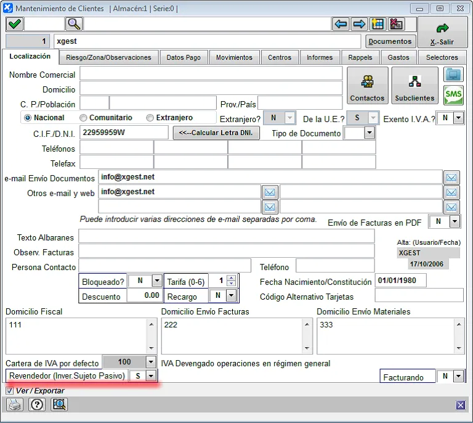Expand Envío de Facturas en PDF dropdown
Image resolution: width=473 pixels, height=423 pixels.
[455, 221]
